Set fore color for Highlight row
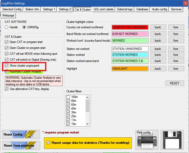Screen dimensions: 189x153 click(176, 69)
